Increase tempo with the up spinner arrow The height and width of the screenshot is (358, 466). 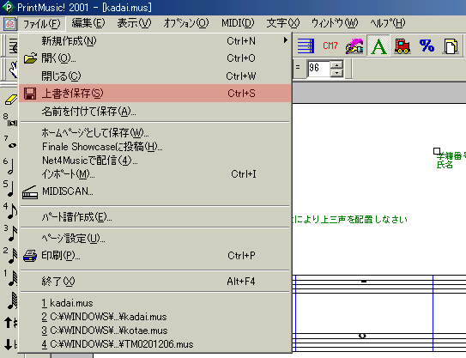click(337, 64)
